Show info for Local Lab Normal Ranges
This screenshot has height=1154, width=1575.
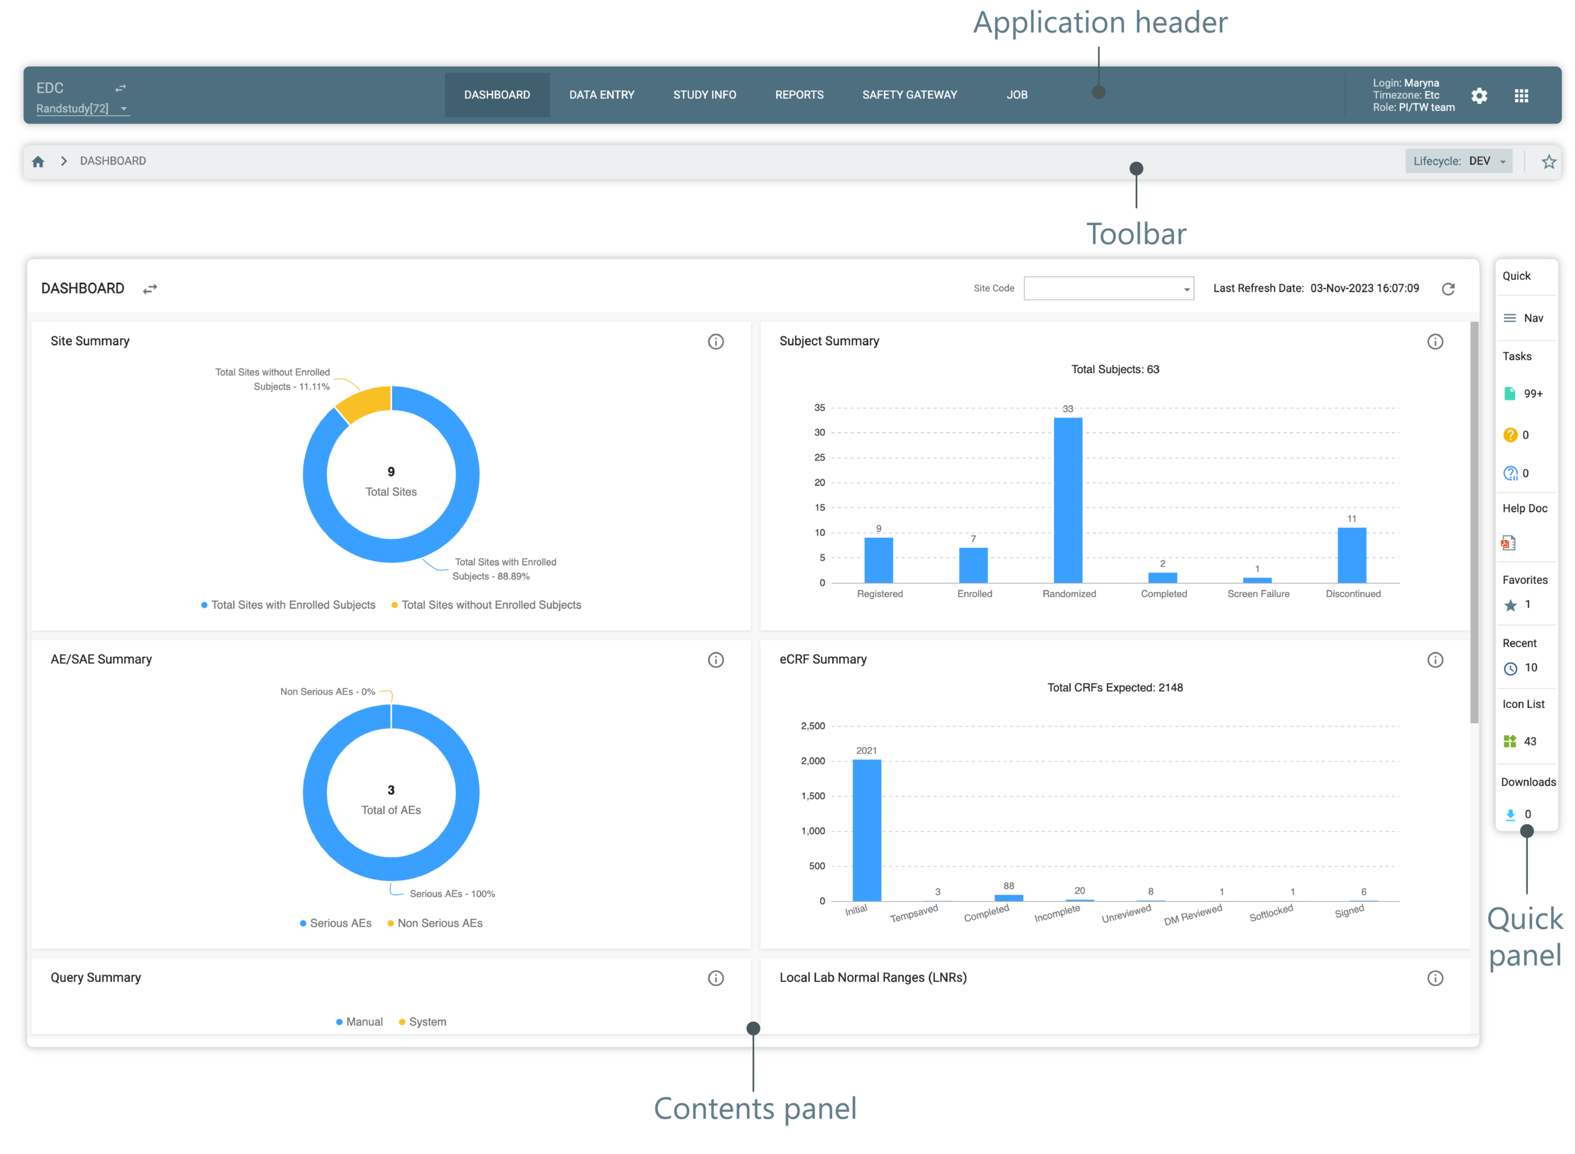1435,977
